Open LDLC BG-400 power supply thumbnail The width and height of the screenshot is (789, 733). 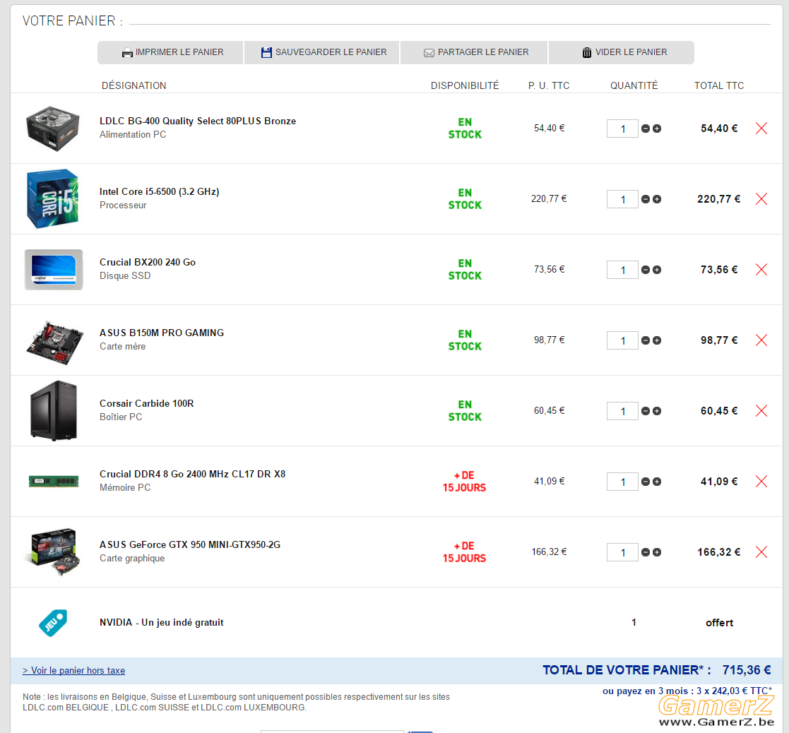pyautogui.click(x=53, y=129)
